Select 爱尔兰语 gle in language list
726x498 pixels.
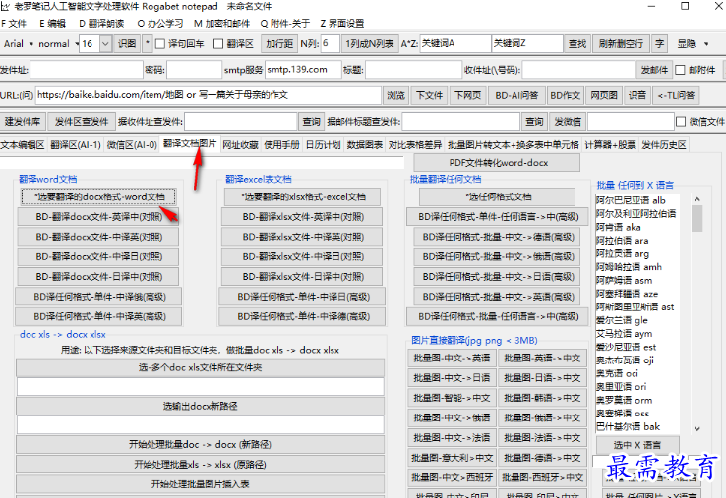coord(622,320)
